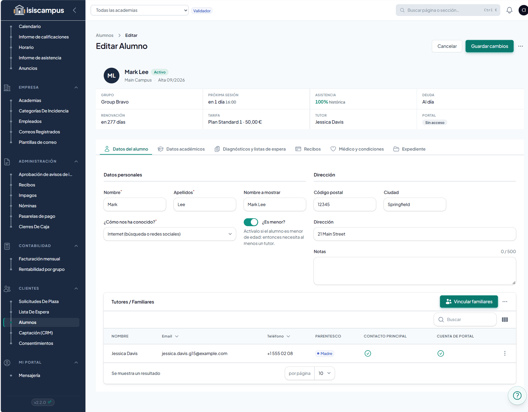Collapse the EMPRESA sidebar section
The width and height of the screenshot is (528, 412).
point(76,87)
